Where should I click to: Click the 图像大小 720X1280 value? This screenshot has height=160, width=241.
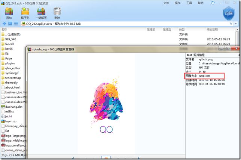tap(204, 76)
